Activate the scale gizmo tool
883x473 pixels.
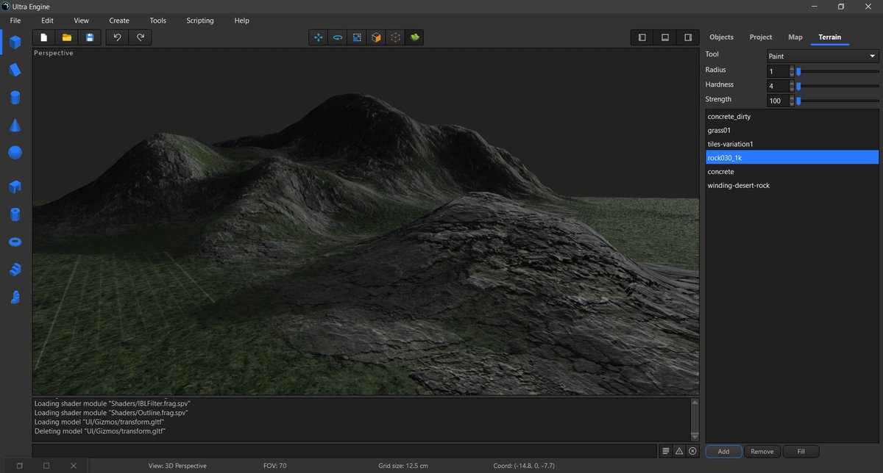[x=357, y=37]
